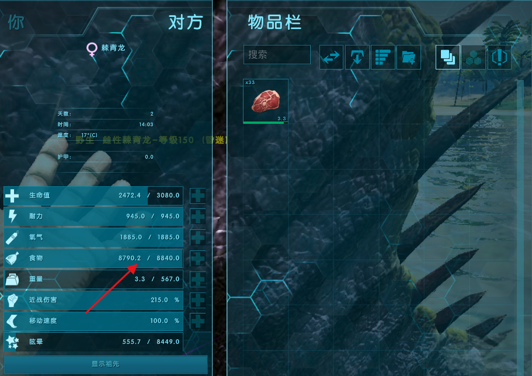Click the plus next to 生命值
532x376 pixels.
click(197, 196)
